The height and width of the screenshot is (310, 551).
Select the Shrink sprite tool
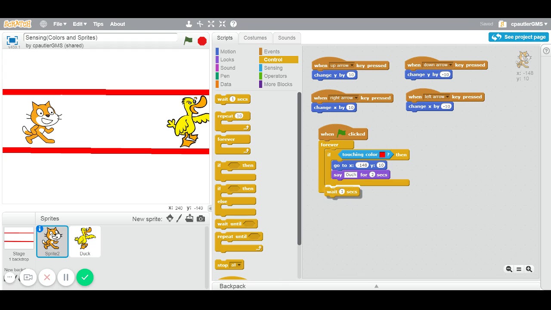[222, 24]
